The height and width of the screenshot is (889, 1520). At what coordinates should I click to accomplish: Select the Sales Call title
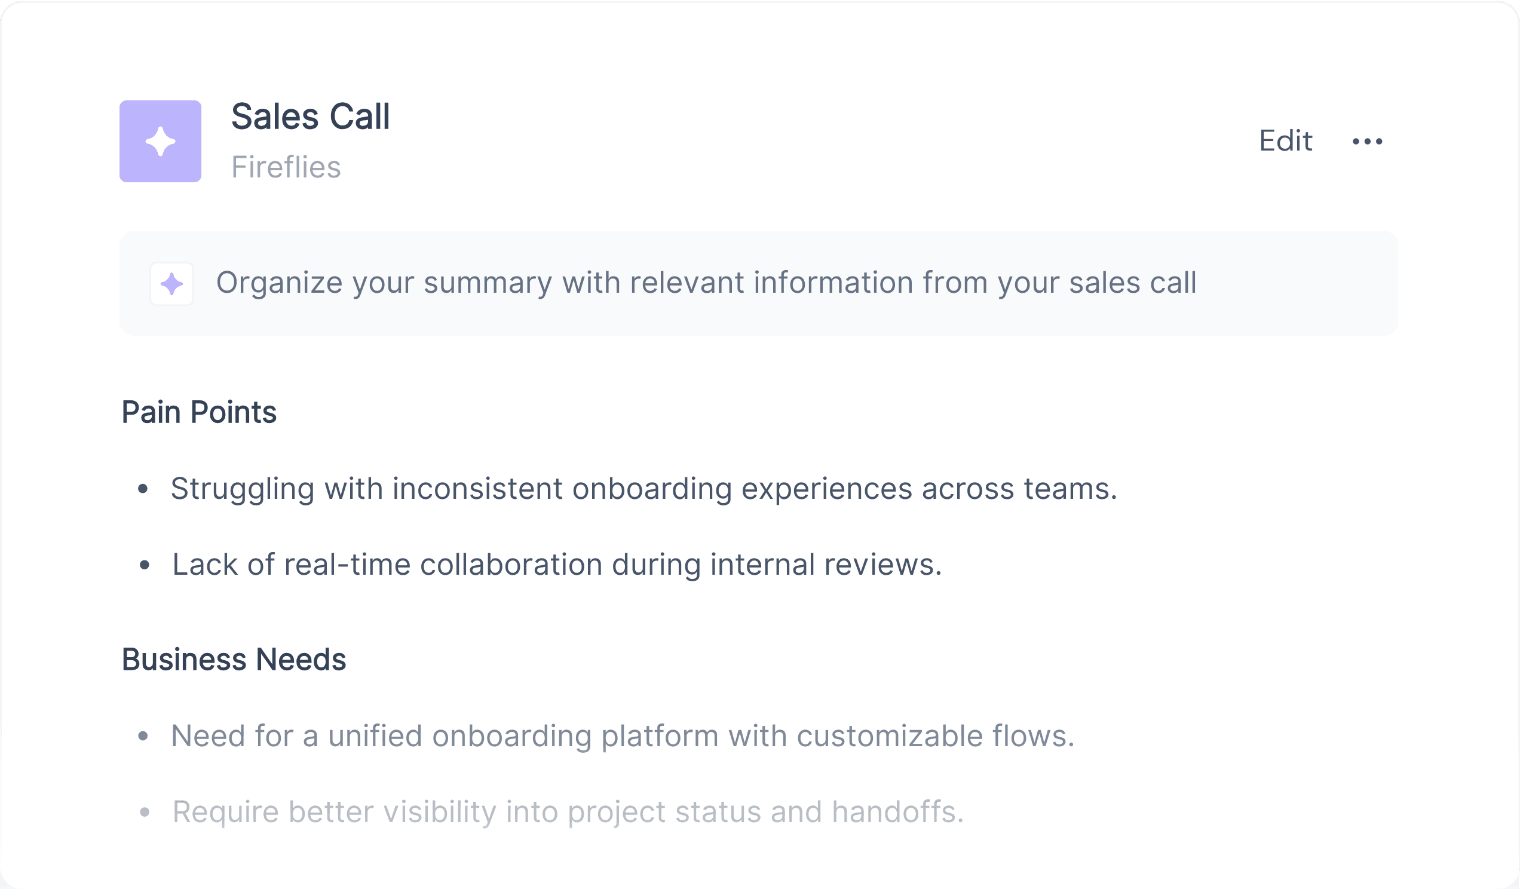point(311,117)
